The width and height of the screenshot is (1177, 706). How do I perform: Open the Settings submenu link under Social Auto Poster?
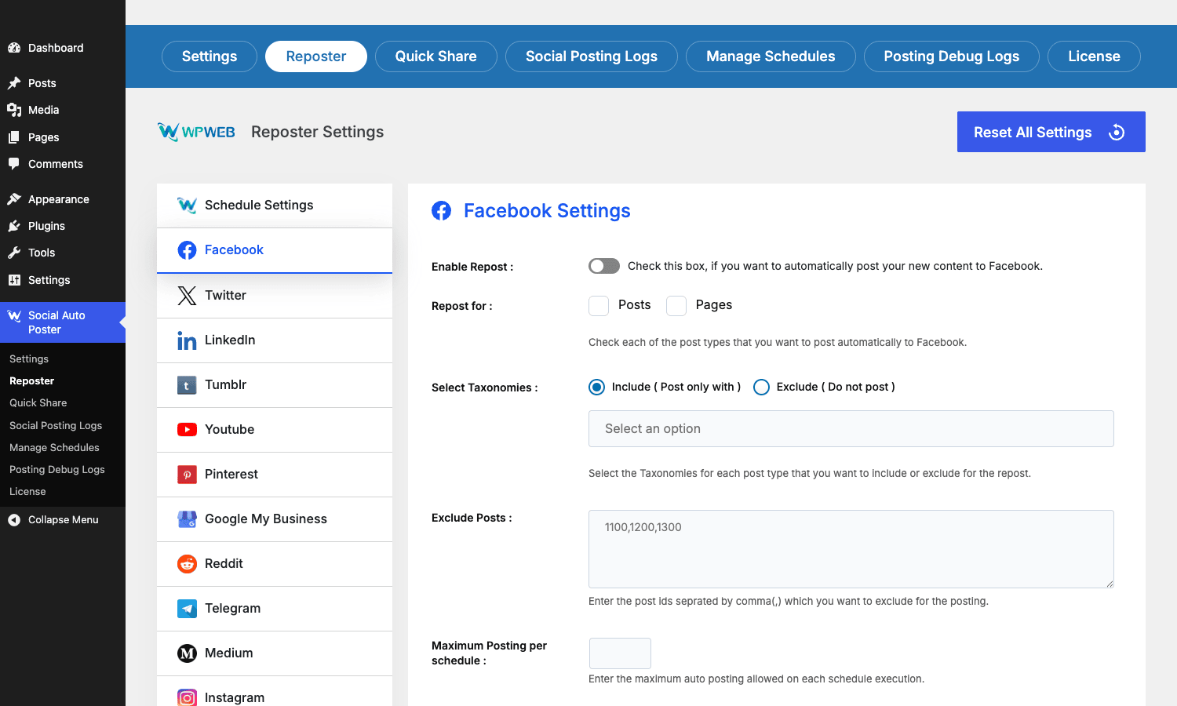point(29,359)
